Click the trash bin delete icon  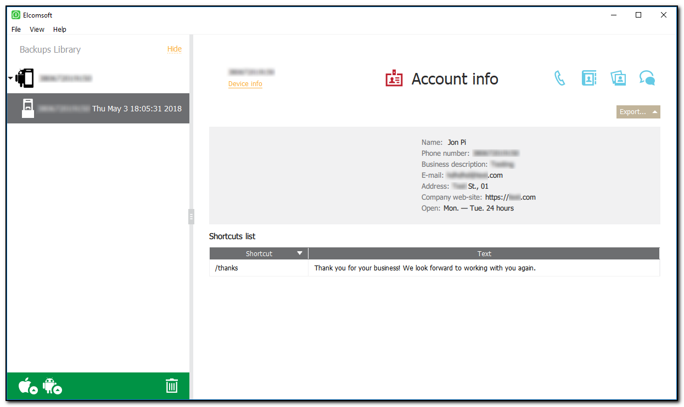pos(172,386)
